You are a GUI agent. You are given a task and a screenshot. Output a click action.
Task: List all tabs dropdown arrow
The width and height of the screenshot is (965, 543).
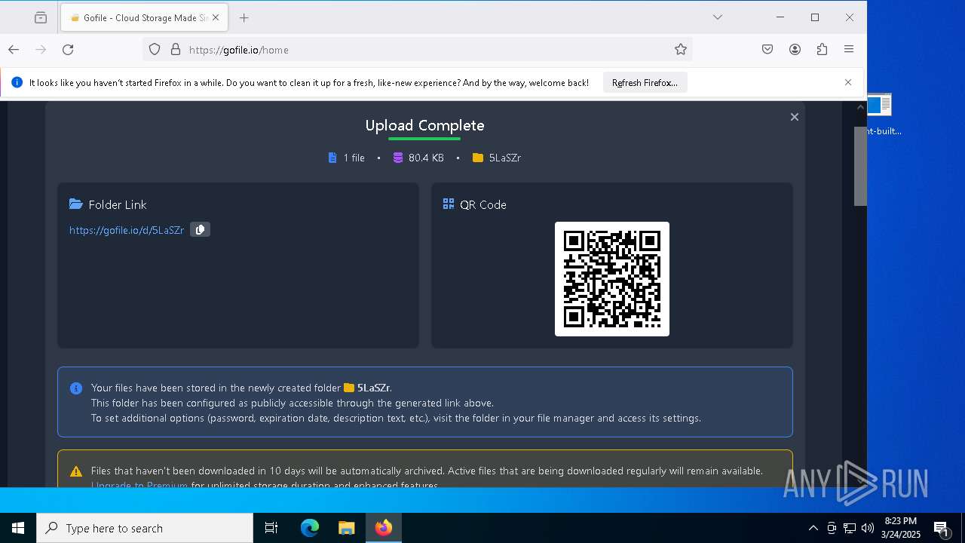tap(718, 17)
